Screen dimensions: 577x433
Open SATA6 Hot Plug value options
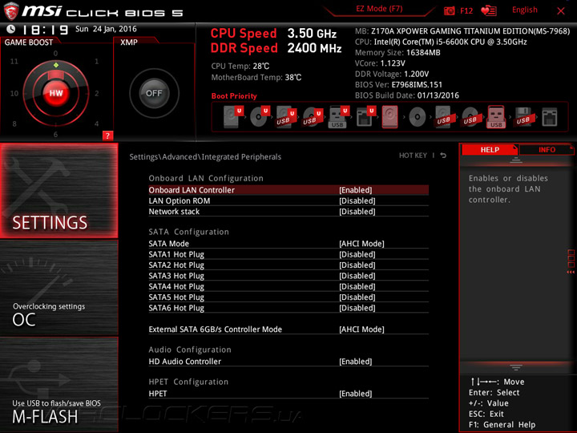coord(357,308)
